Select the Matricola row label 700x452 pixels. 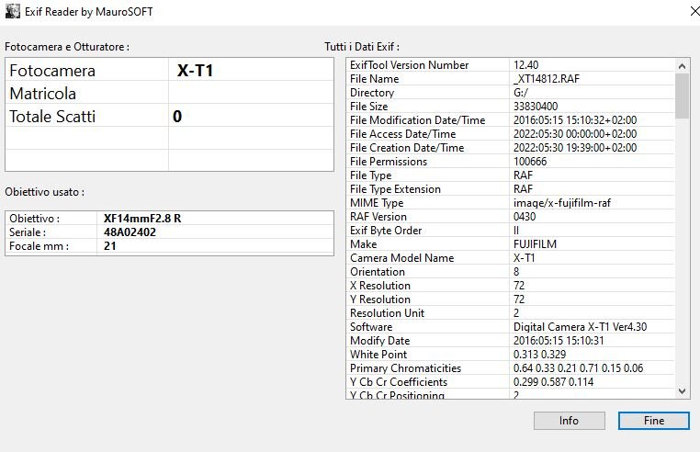tap(43, 94)
